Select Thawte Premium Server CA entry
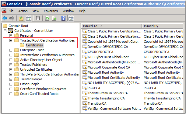The width and height of the screenshot is (186, 114). tap(107, 93)
